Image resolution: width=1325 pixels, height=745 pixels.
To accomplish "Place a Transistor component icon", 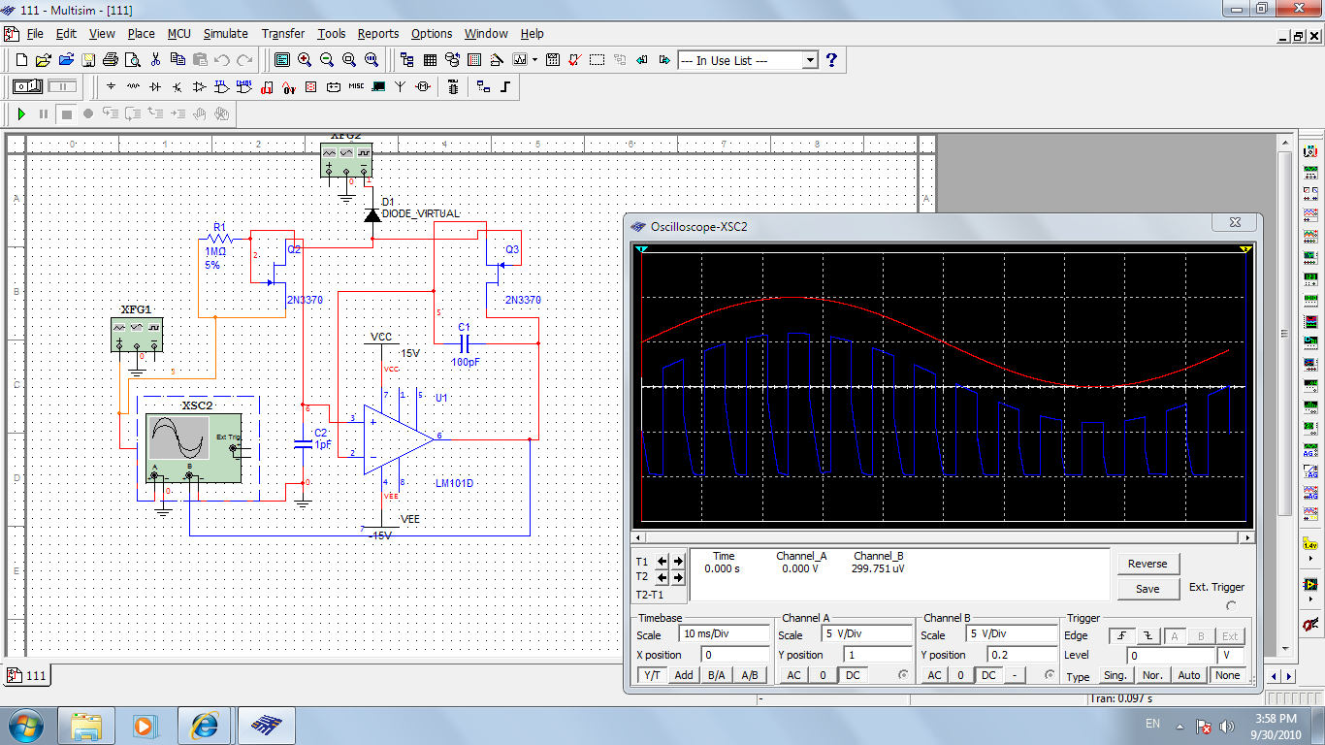I will point(178,86).
